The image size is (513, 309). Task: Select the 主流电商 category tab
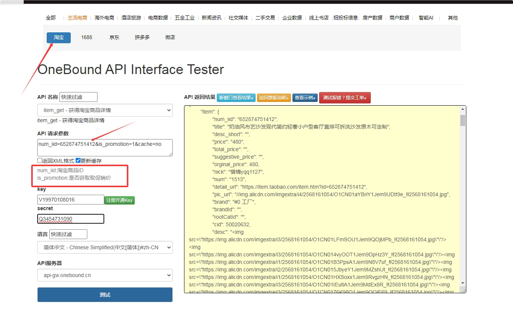tap(78, 18)
